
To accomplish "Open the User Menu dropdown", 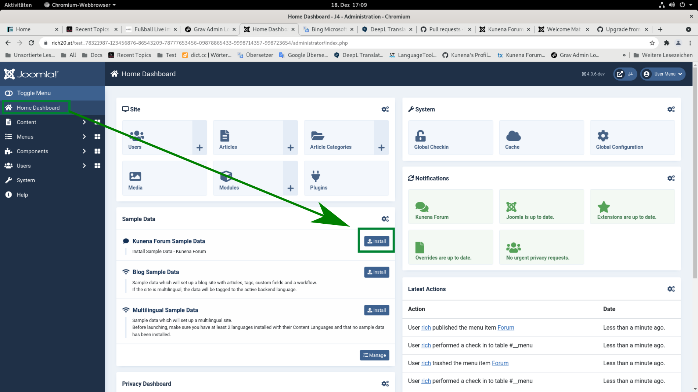I will pos(663,74).
